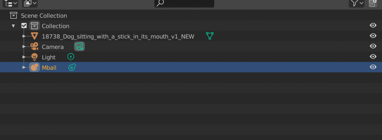Screen dimensions: 382x140
Task: Open the display mode dropdown
Action: pos(30,3)
